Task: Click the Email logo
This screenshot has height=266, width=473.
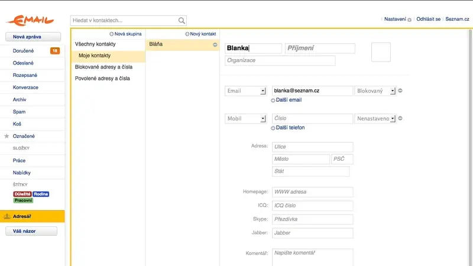Action: click(30, 21)
